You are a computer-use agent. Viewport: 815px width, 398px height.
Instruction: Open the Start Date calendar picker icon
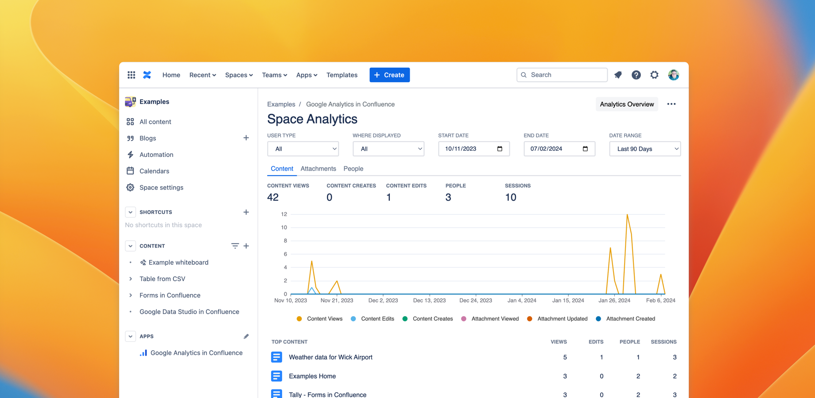[500, 149]
